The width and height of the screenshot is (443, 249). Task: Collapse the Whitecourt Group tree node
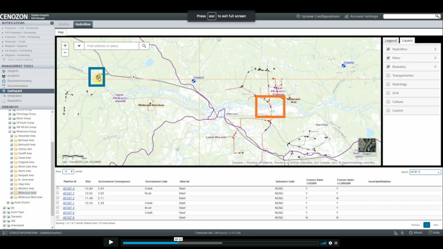(10, 131)
